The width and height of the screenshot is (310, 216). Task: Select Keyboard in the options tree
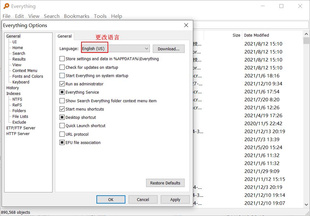pyautogui.click(x=21, y=82)
